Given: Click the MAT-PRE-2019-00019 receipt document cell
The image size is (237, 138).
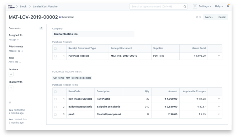Looking at the screenshot, I should [x=130, y=56].
